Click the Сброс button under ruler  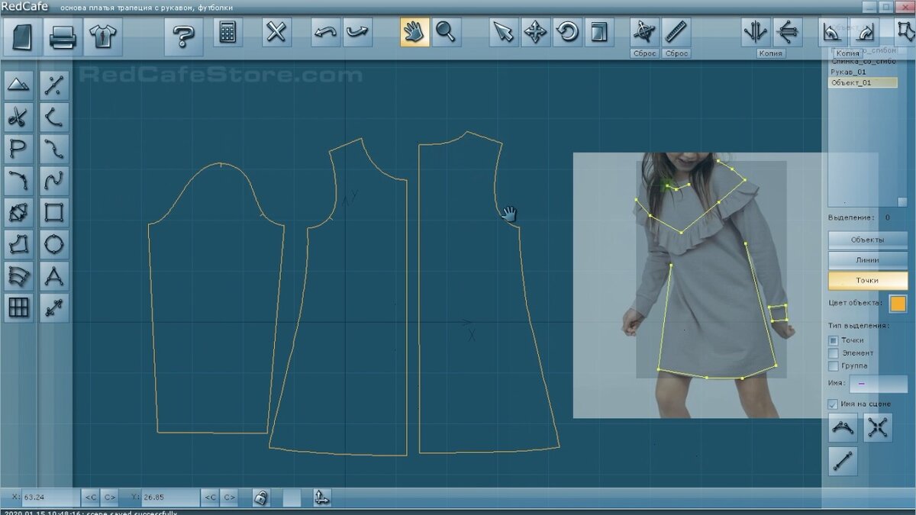676,53
